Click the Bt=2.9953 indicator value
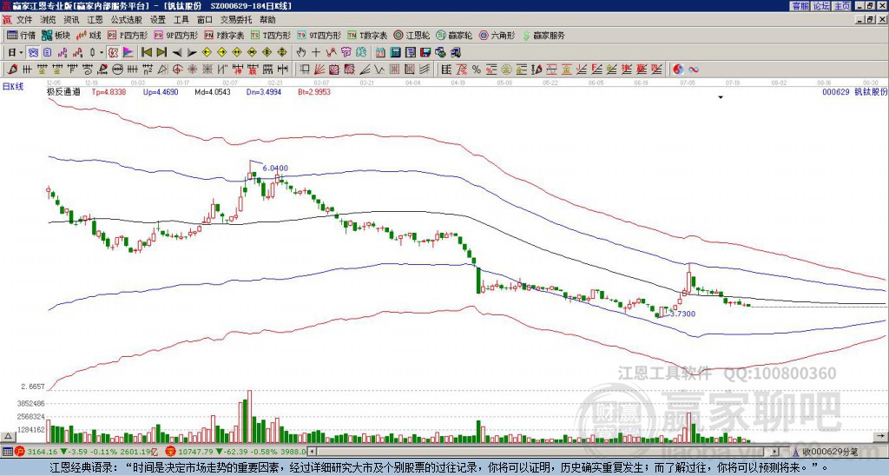Image resolution: width=889 pixels, height=476 pixels. tap(314, 91)
